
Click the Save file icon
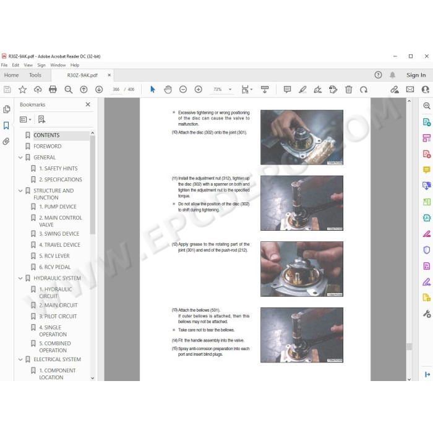(7, 90)
